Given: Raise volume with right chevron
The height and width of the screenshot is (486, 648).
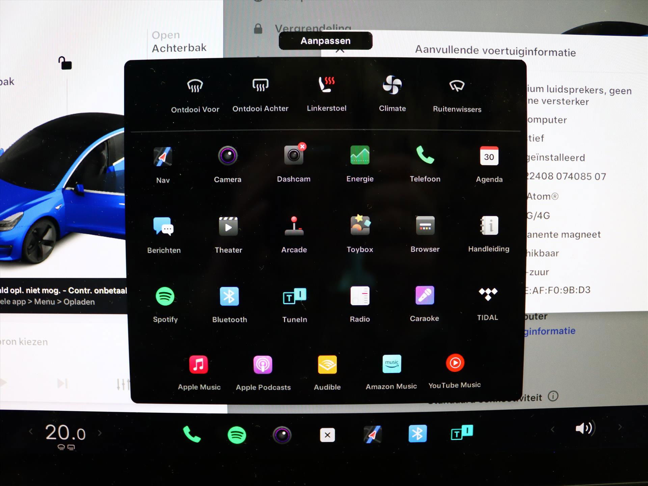Looking at the screenshot, I should click(x=620, y=427).
